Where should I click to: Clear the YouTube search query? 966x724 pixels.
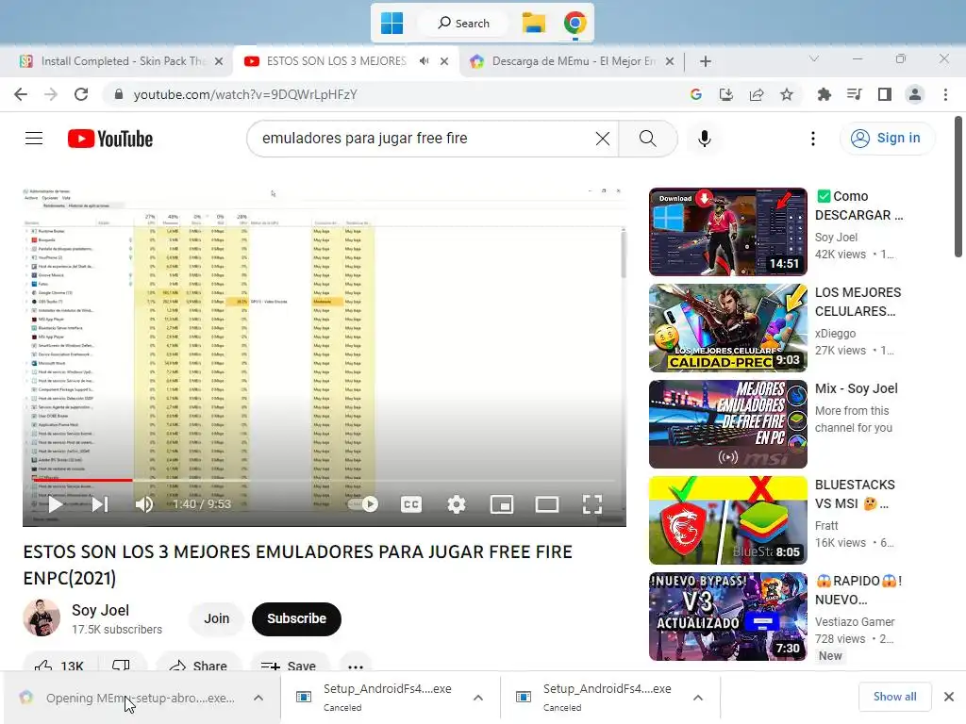[603, 139]
